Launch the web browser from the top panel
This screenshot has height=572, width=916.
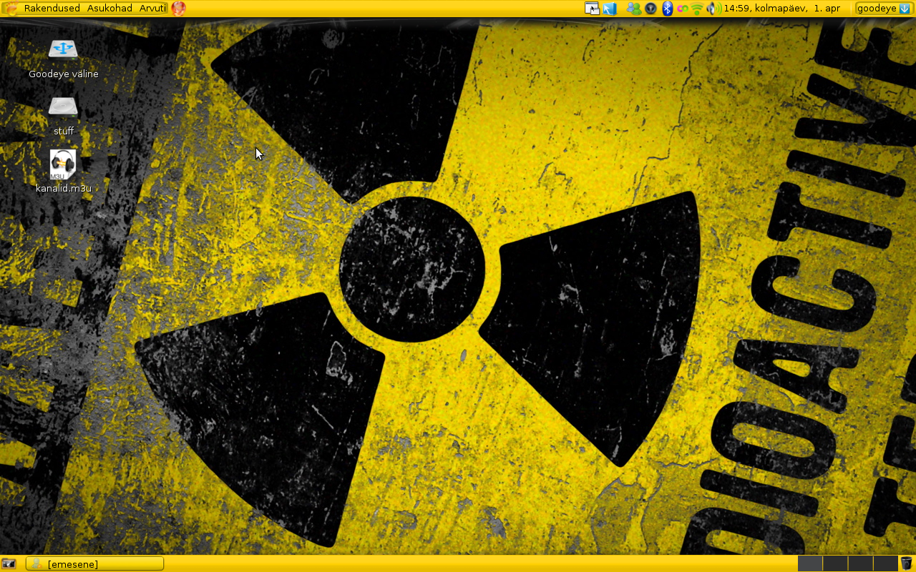point(179,9)
